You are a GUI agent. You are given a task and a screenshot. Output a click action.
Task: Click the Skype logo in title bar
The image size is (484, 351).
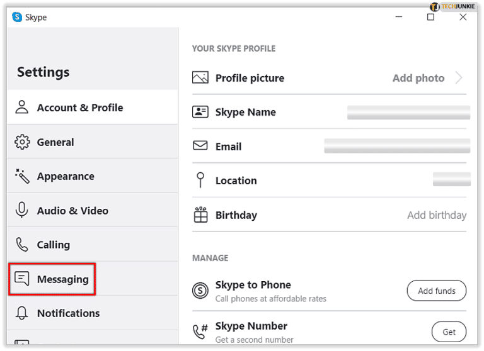[x=17, y=17]
